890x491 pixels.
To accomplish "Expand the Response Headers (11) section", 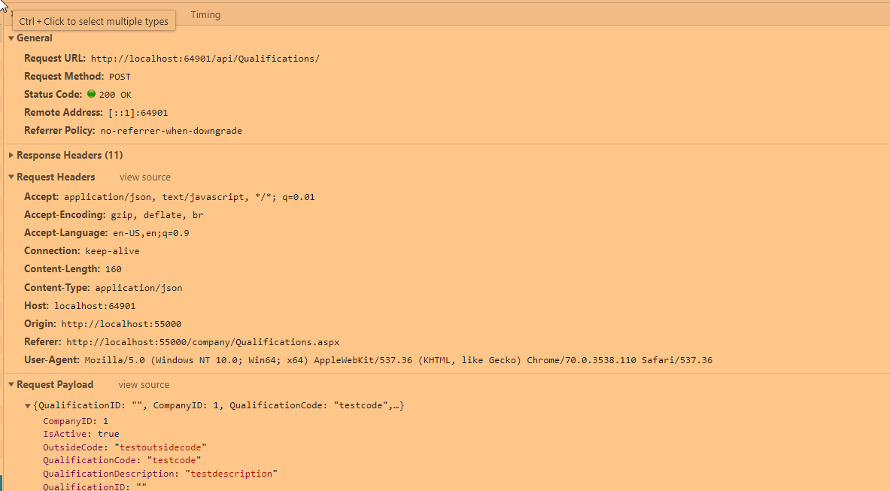I will point(11,156).
